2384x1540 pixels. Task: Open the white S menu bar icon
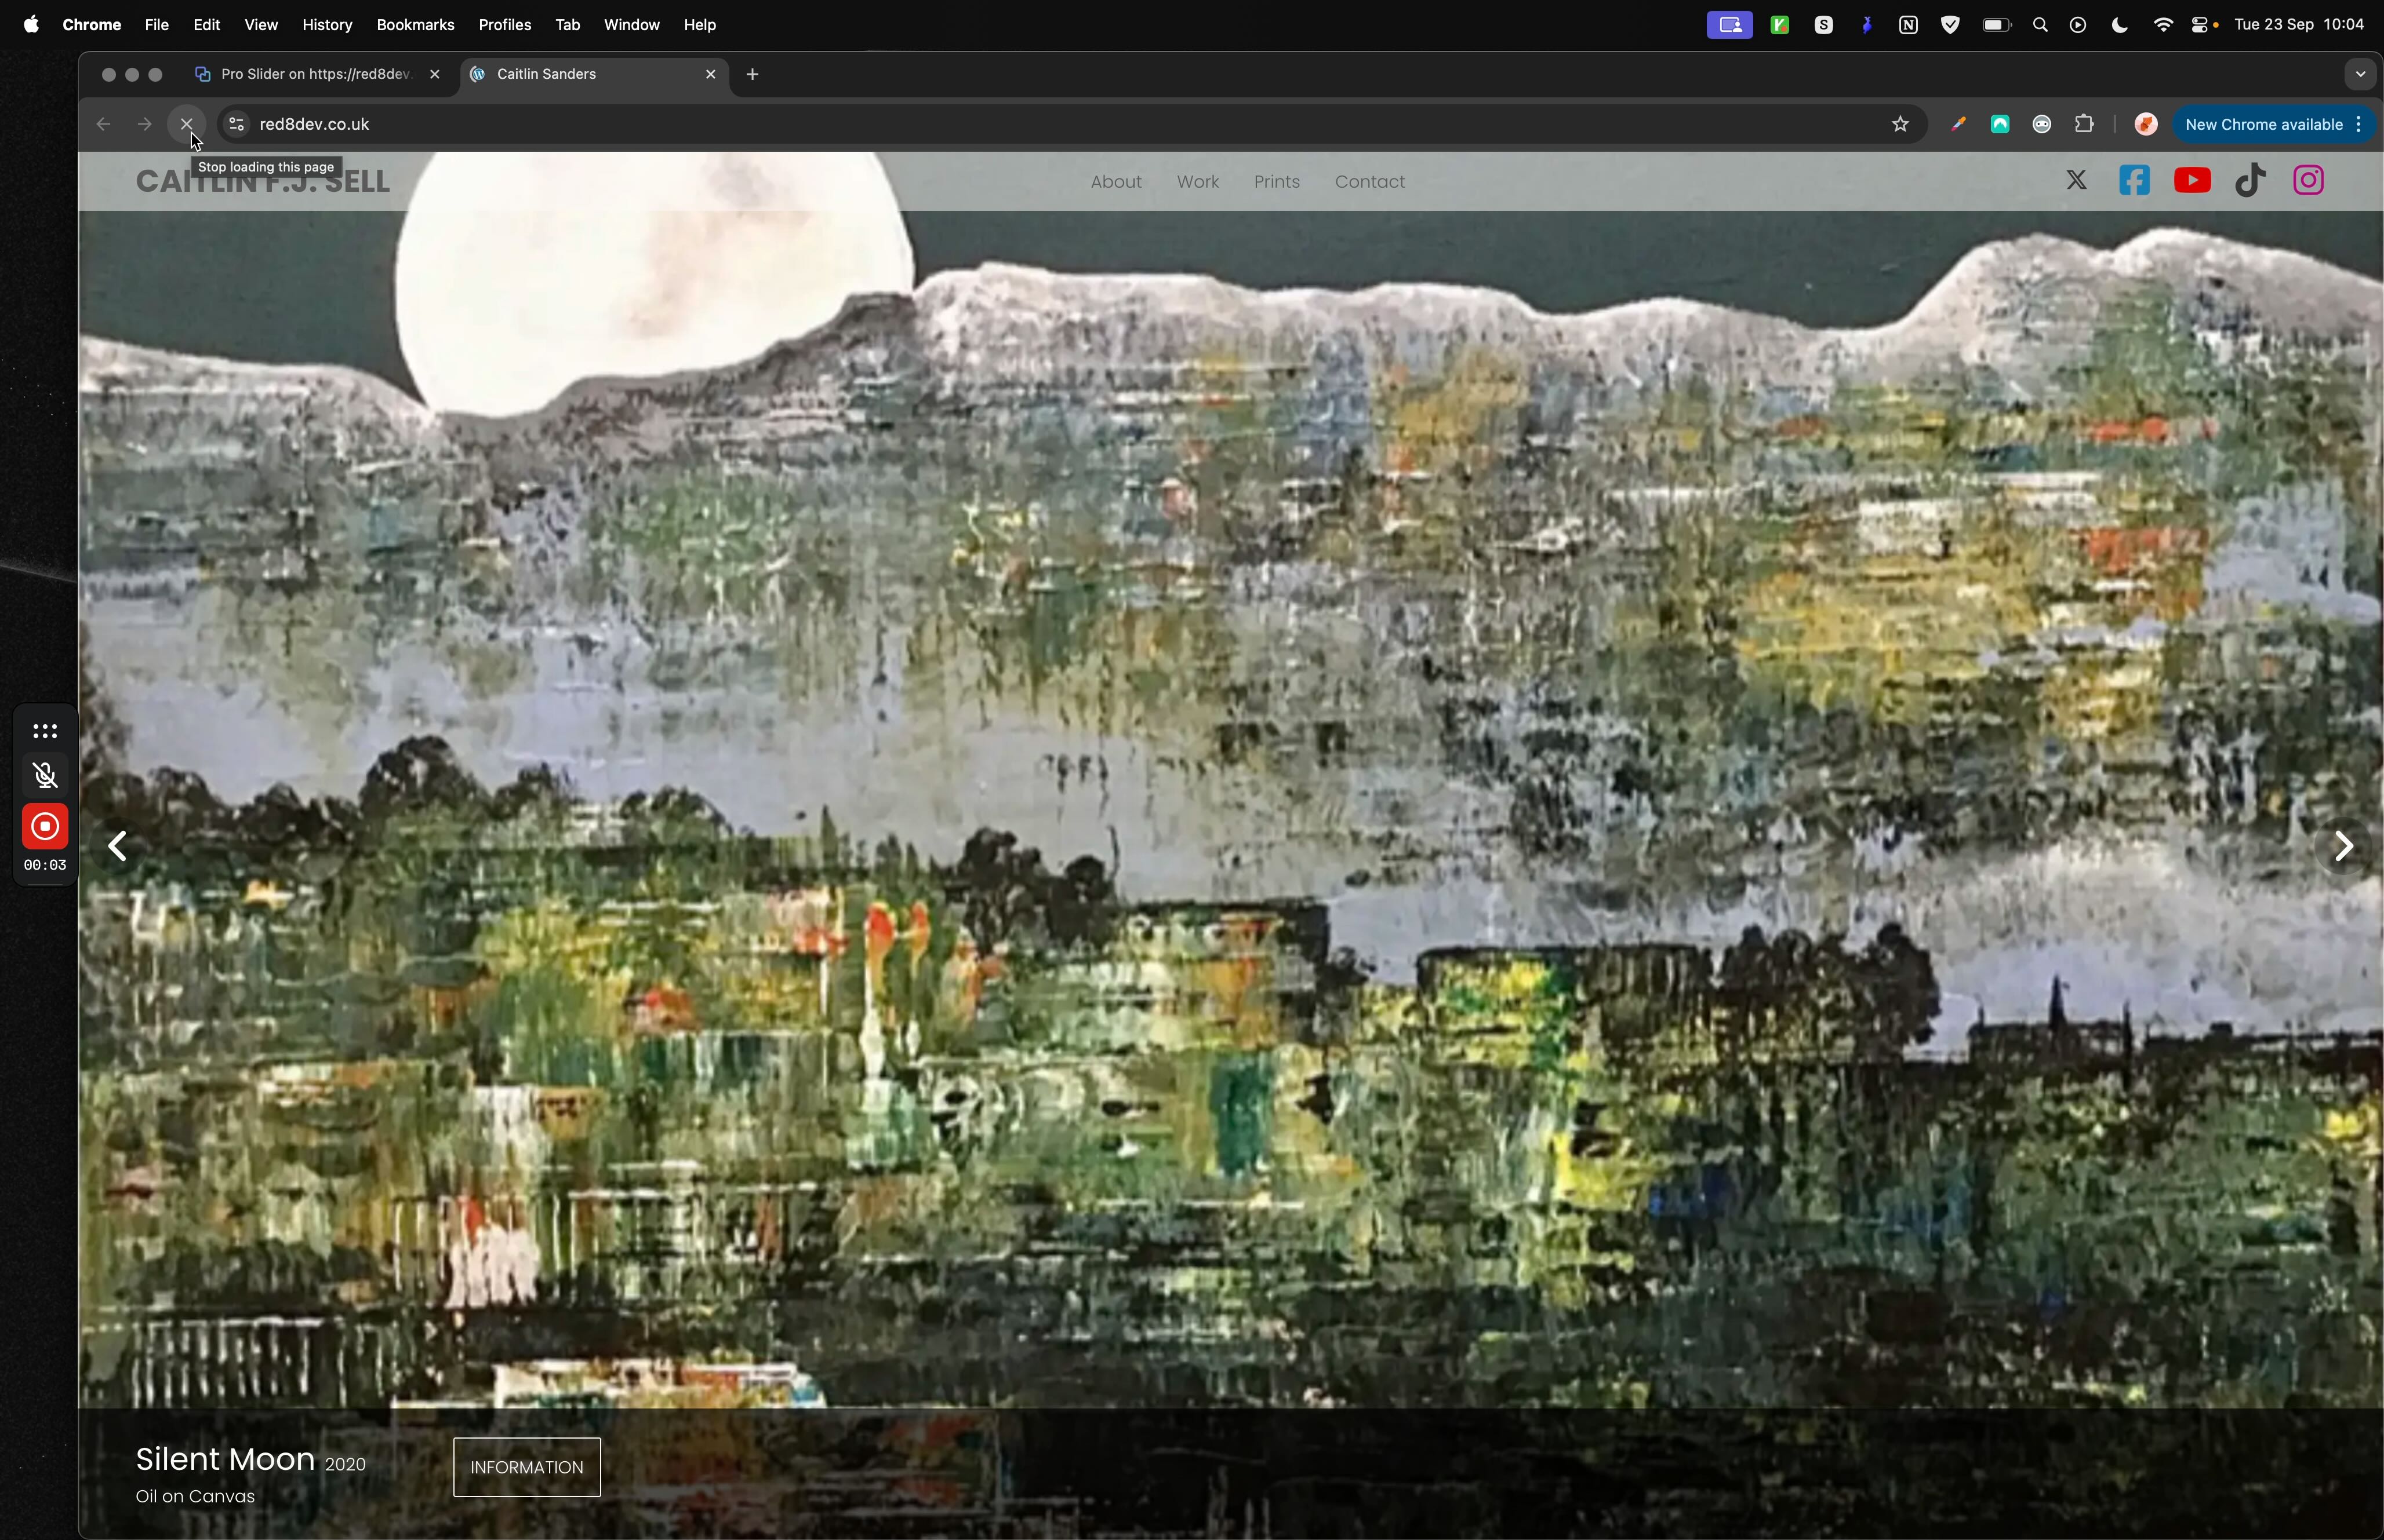[1824, 25]
